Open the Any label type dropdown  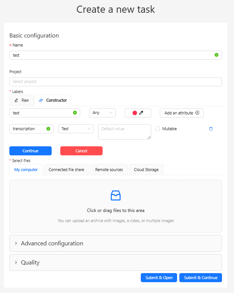point(102,113)
